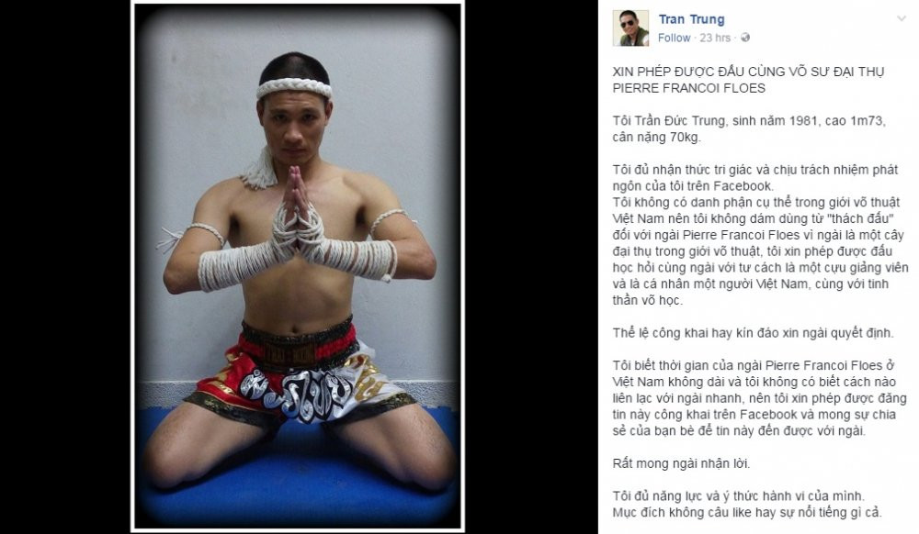This screenshot has width=919, height=534.
Task: Click the black backdrop left of photo
Action: (x=65, y=267)
